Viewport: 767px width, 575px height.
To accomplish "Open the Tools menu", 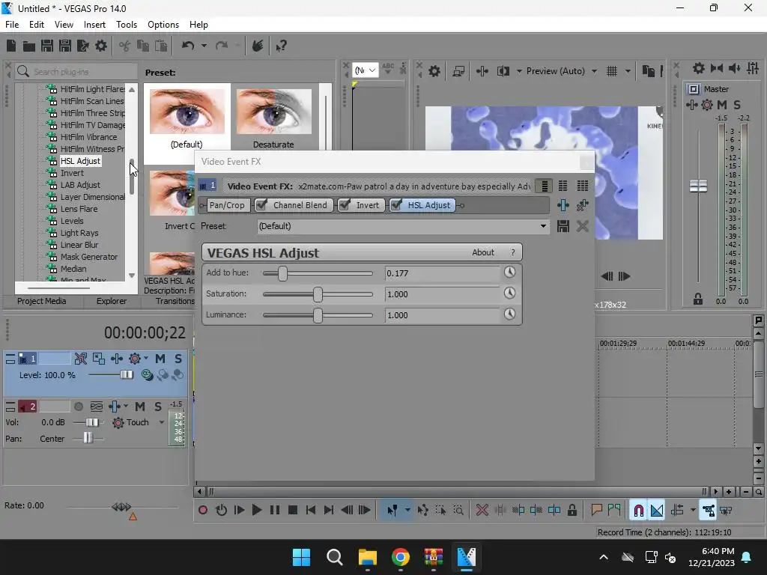I will point(126,25).
